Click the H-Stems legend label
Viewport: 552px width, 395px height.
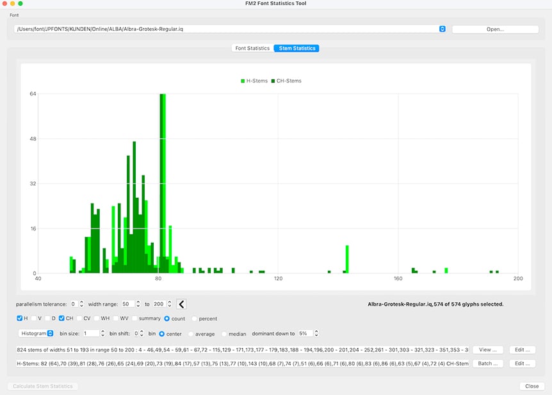click(257, 81)
